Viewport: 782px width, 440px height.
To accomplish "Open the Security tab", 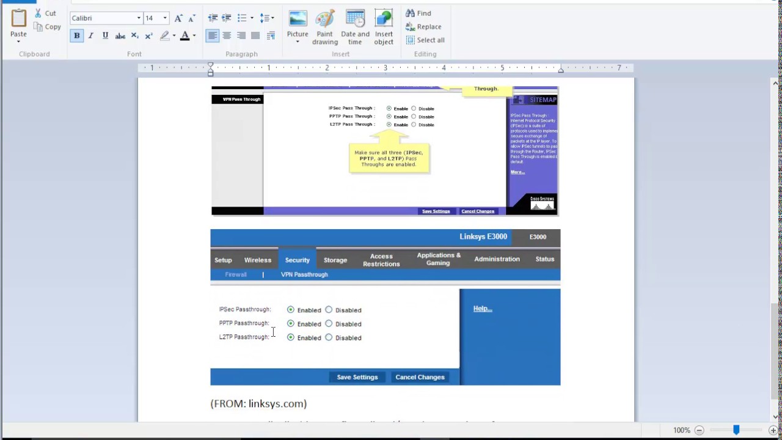I will 298,260.
